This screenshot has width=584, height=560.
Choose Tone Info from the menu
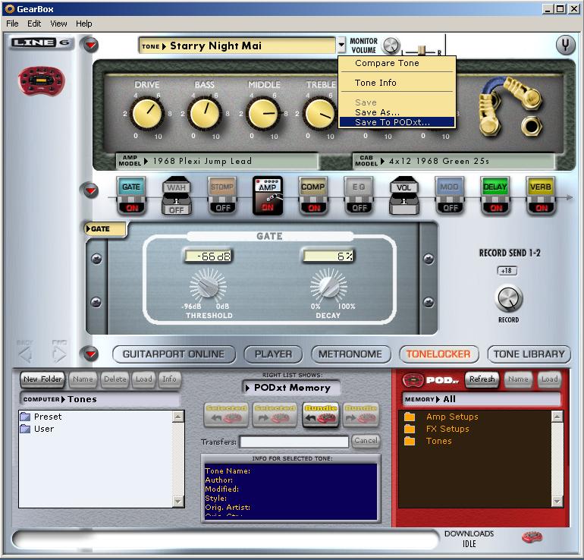pos(397,83)
